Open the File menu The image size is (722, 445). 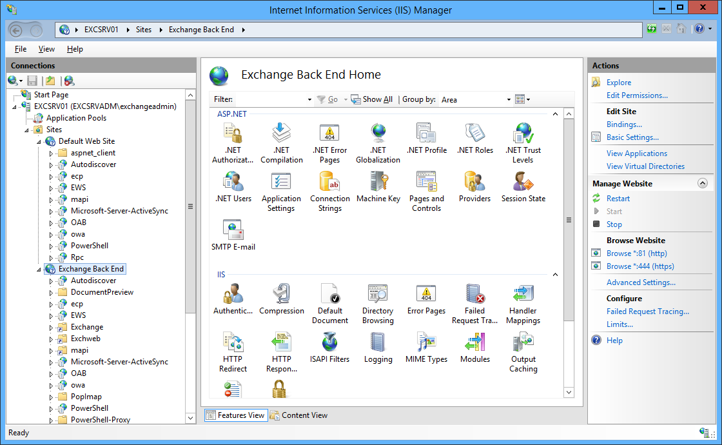click(x=20, y=49)
